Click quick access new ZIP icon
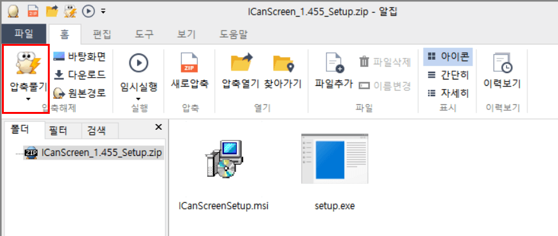This screenshot has height=236, width=558. (33, 11)
